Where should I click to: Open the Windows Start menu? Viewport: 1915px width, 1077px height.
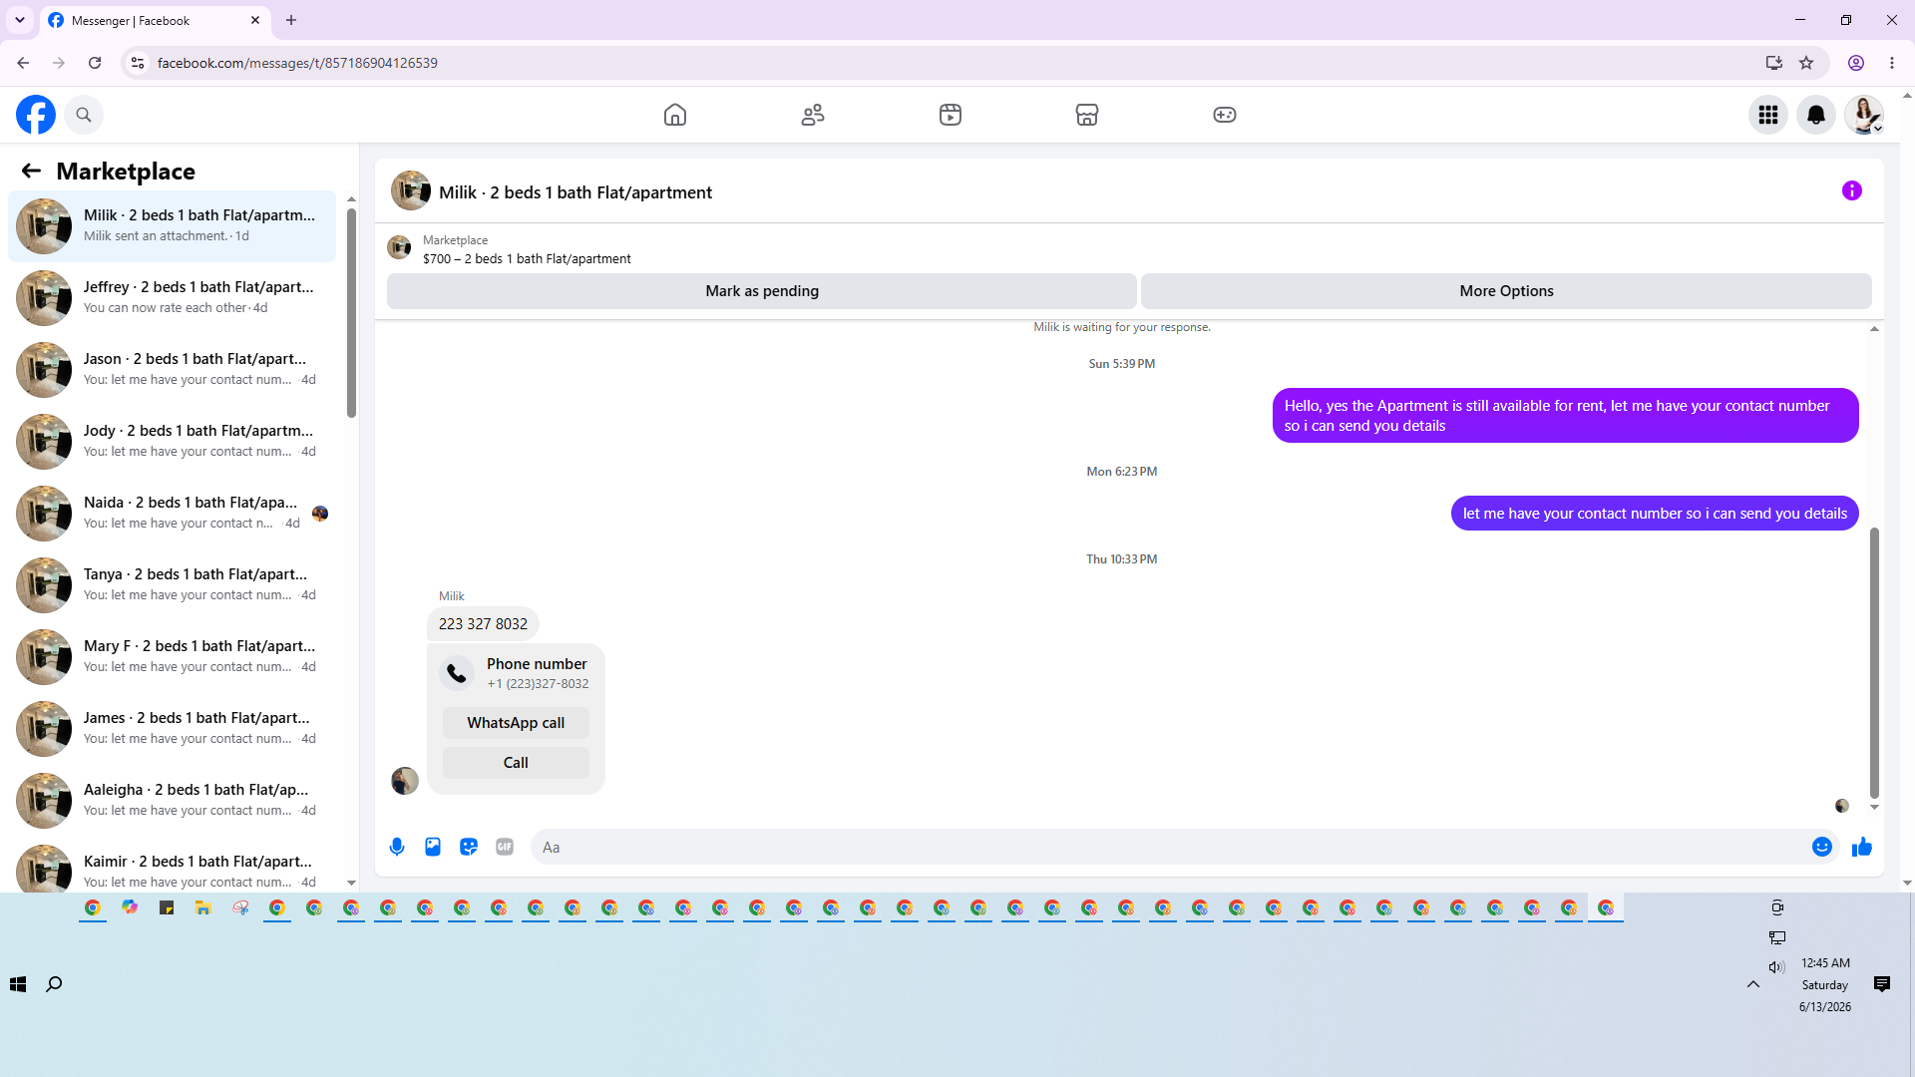[x=18, y=984]
